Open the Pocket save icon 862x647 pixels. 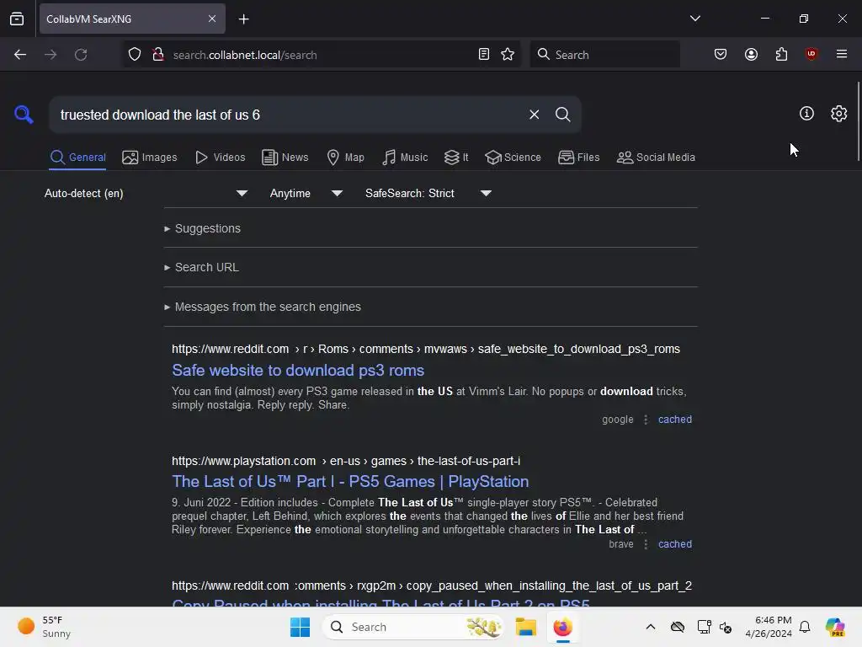point(721,54)
